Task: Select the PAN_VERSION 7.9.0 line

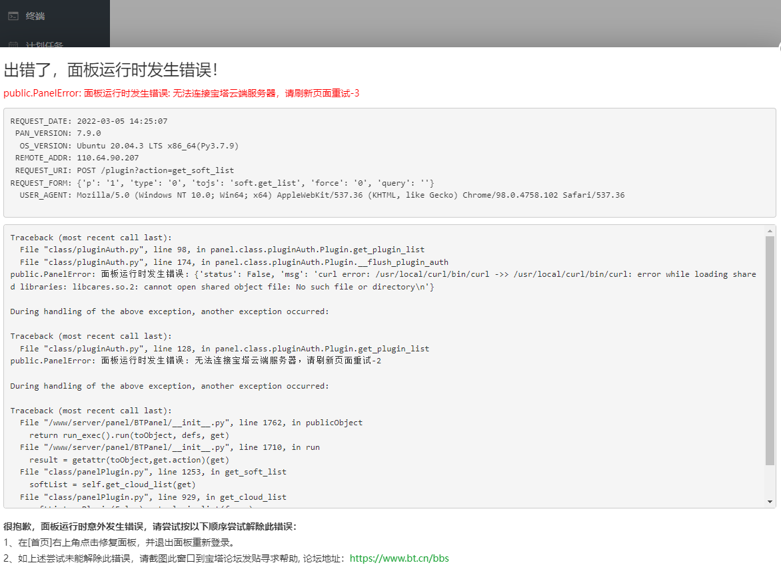Action: [x=58, y=133]
